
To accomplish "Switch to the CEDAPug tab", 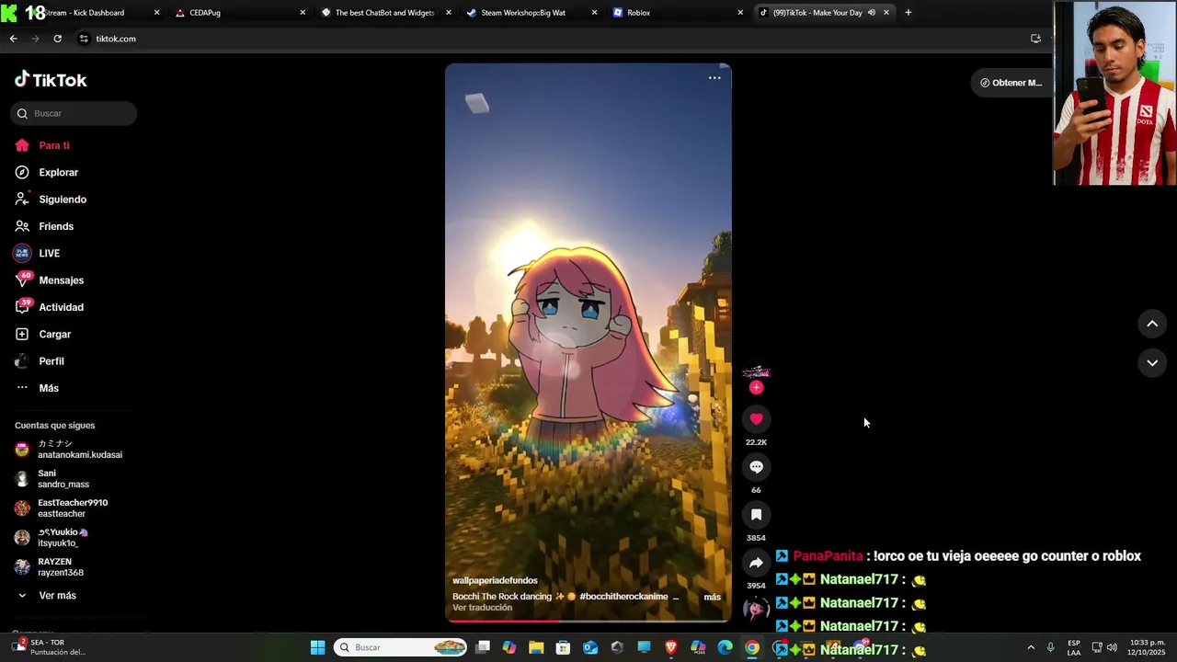I will tap(239, 13).
